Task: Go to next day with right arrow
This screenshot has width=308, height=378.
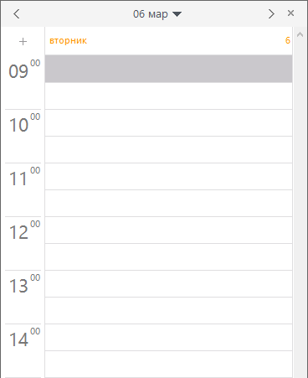Action: point(271,13)
